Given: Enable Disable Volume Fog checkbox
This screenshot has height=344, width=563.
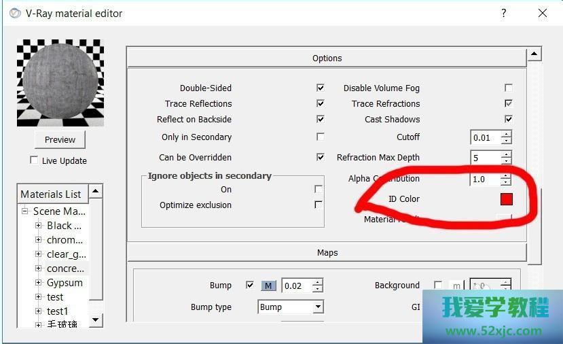Looking at the screenshot, I should (x=508, y=88).
